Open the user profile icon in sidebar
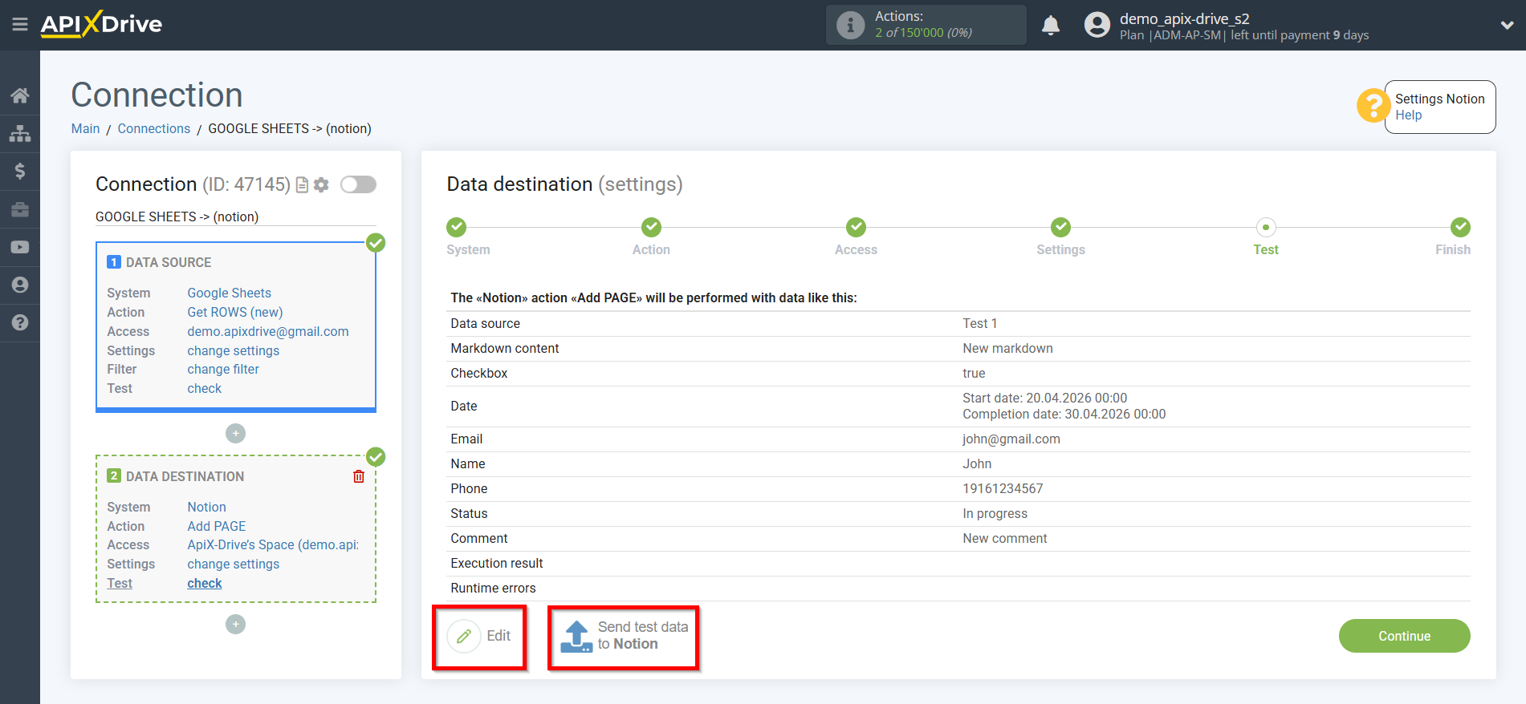 (x=20, y=285)
